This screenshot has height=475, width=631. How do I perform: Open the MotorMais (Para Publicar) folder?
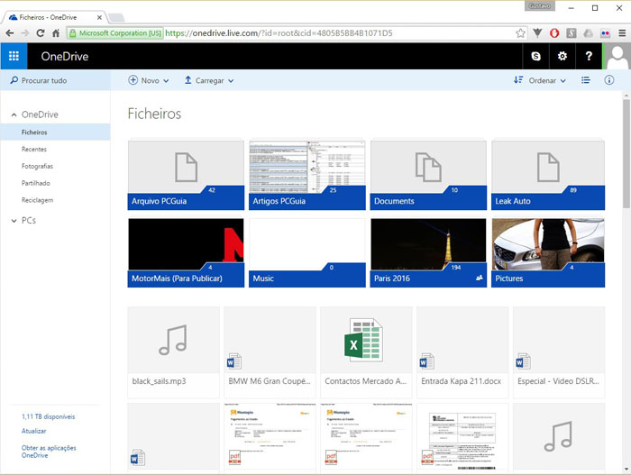(x=186, y=252)
